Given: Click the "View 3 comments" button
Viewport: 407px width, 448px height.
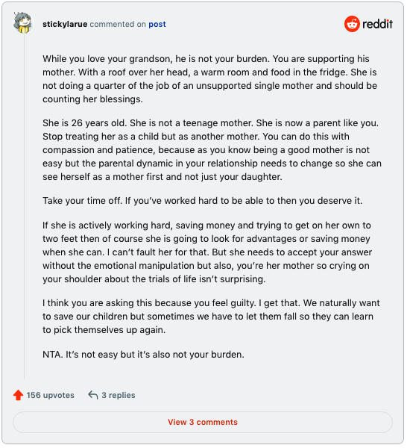Looking at the screenshot, I should (x=203, y=423).
